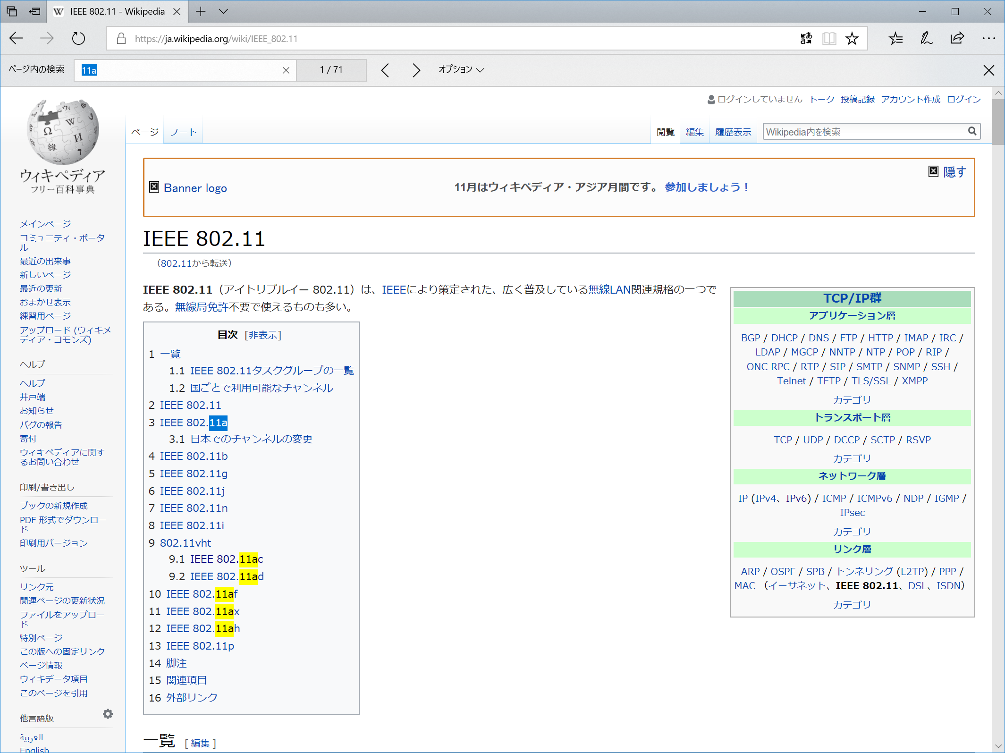
Task: Clear the search field showing '11a'
Action: tap(286, 69)
